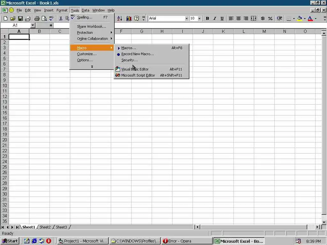Switch to the Sheet2 tab

[x=45, y=227]
